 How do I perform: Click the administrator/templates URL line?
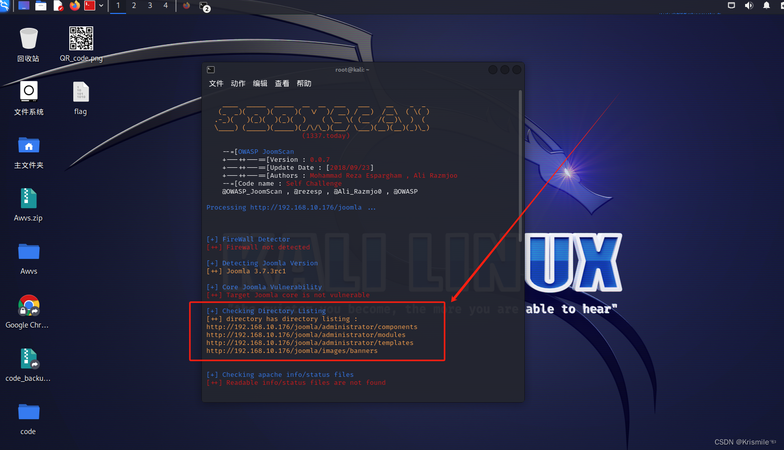pyautogui.click(x=310, y=343)
